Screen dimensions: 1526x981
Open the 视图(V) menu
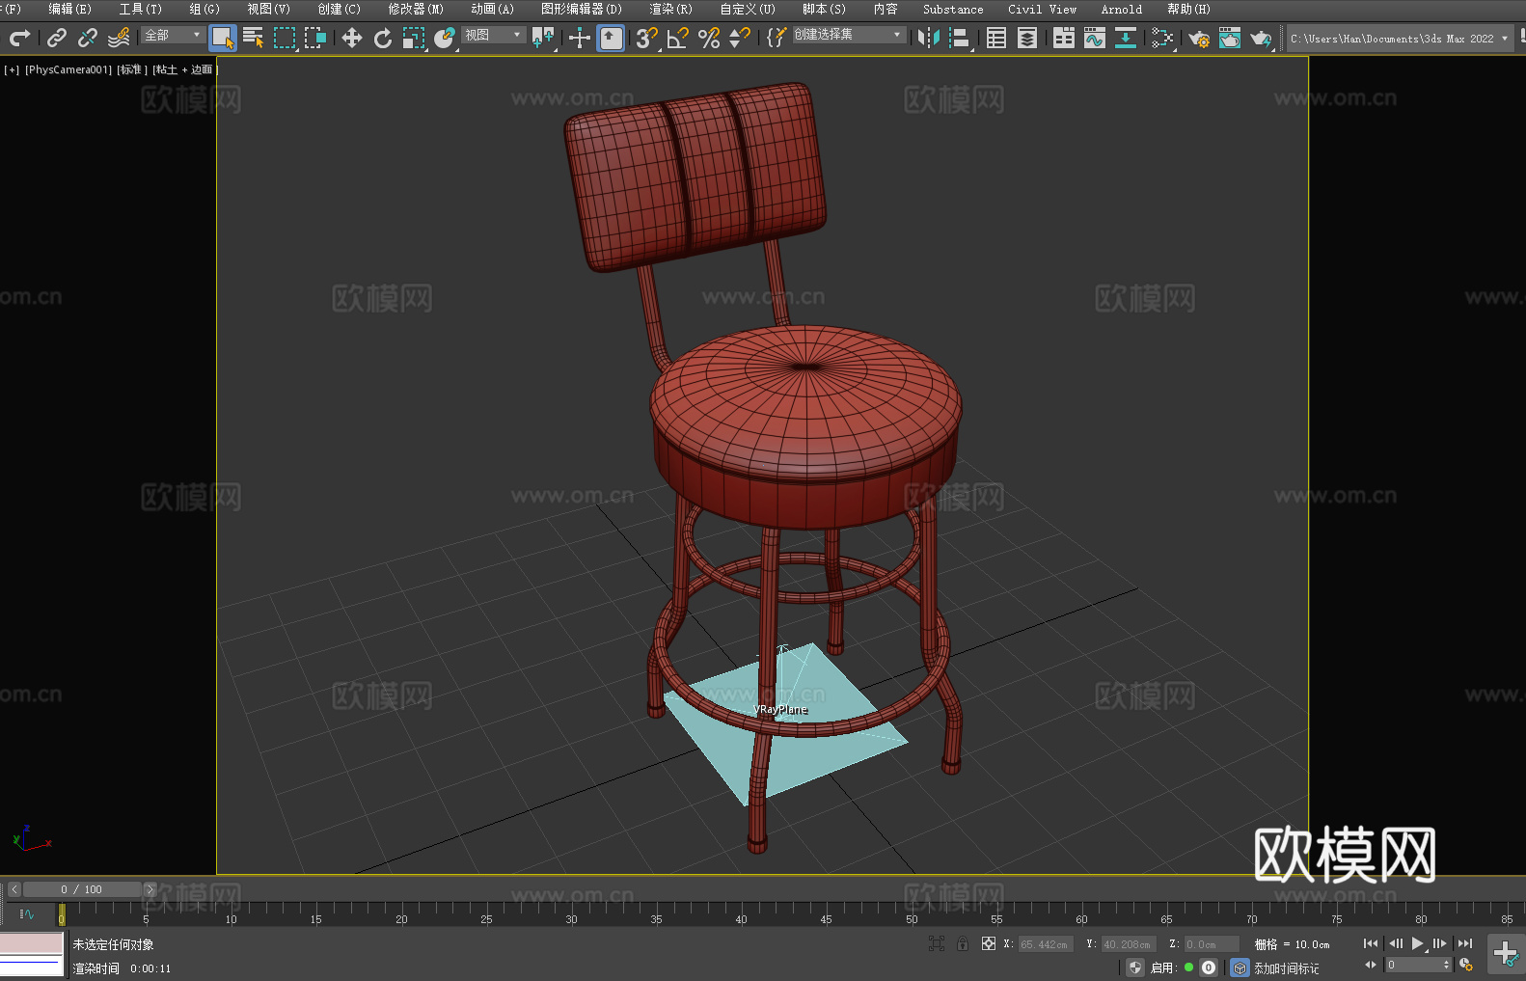(x=268, y=9)
